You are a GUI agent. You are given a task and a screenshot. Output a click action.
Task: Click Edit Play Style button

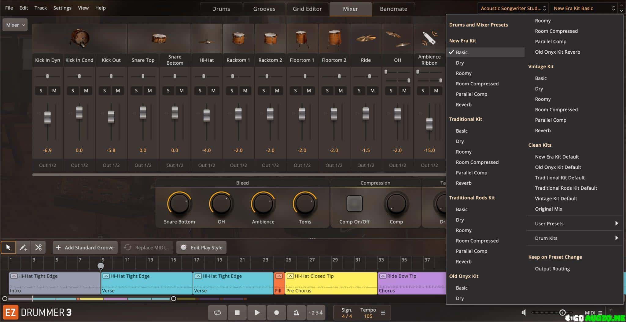(x=201, y=247)
